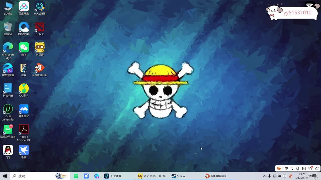The height and width of the screenshot is (180, 321).
Task: Open the skin shirt icon on the IME bar
Action: pos(310,168)
